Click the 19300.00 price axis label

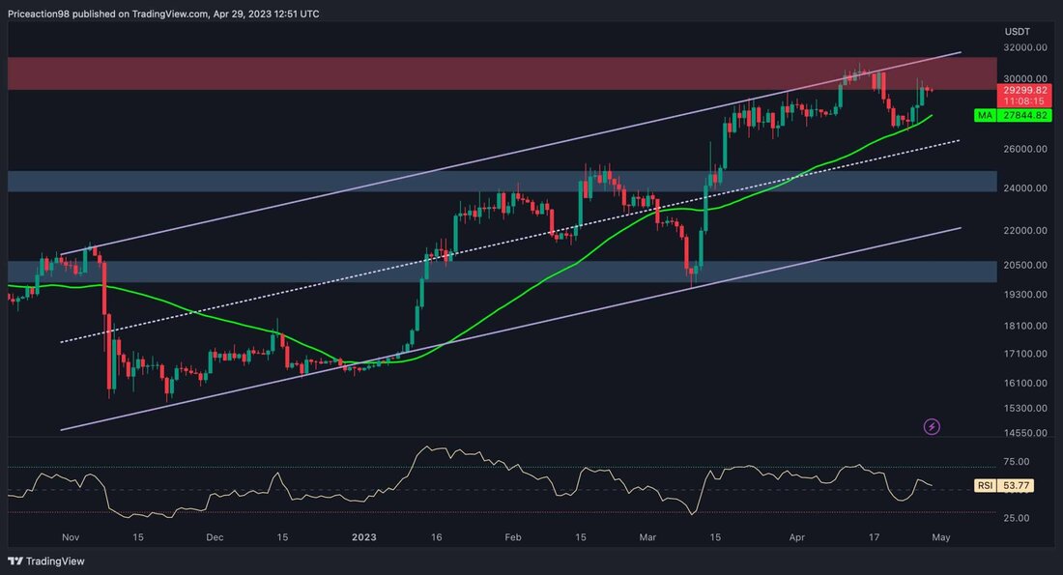(x=1025, y=295)
